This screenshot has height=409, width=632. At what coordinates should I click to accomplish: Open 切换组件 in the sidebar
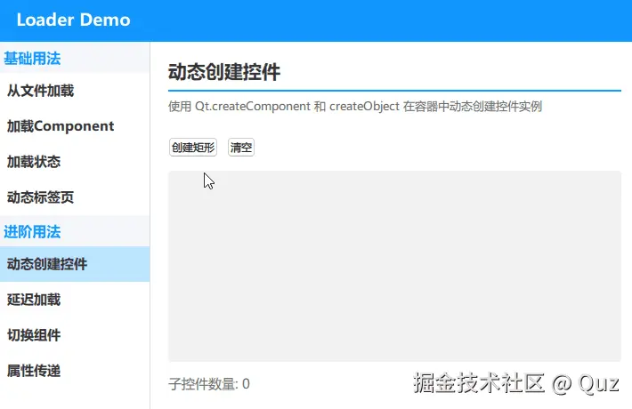[75, 335]
